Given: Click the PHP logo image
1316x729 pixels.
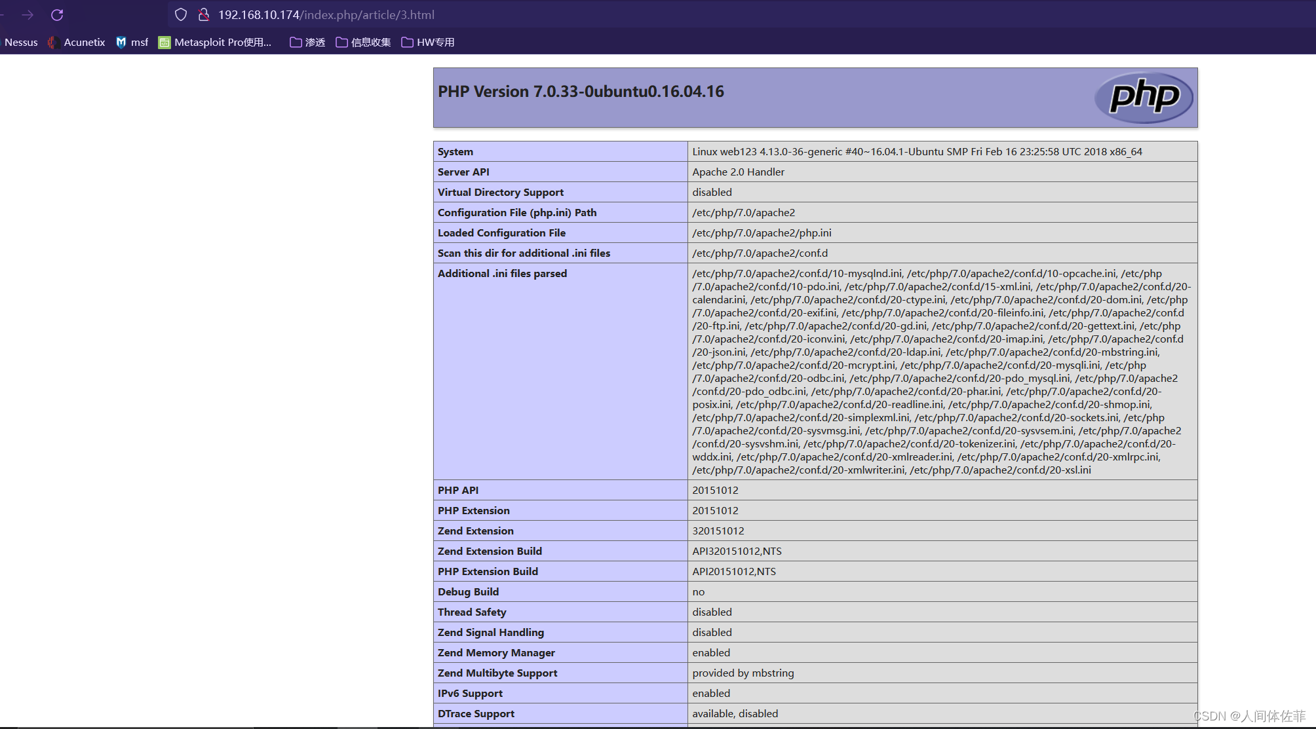Looking at the screenshot, I should [x=1144, y=98].
